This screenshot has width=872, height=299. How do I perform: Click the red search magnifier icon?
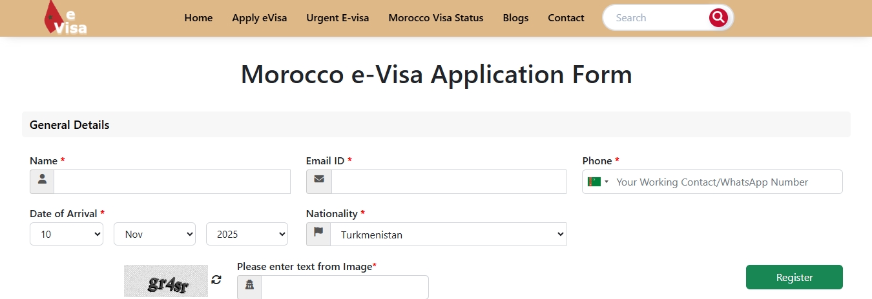[x=718, y=18]
